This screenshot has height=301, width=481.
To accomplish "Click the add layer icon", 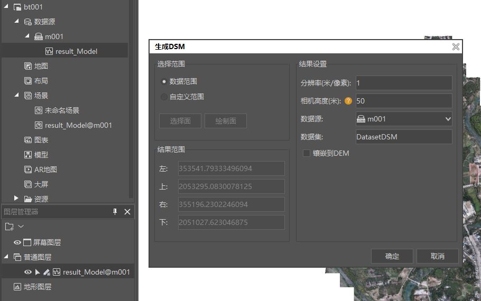I will pyautogui.click(x=10, y=227).
